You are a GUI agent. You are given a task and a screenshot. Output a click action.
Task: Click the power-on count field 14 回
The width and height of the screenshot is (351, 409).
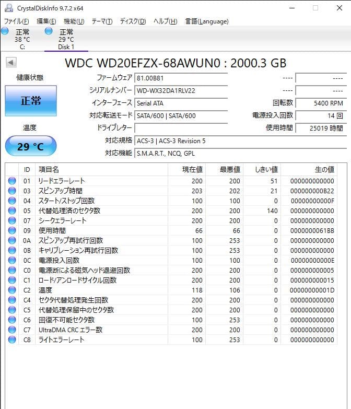(x=321, y=115)
